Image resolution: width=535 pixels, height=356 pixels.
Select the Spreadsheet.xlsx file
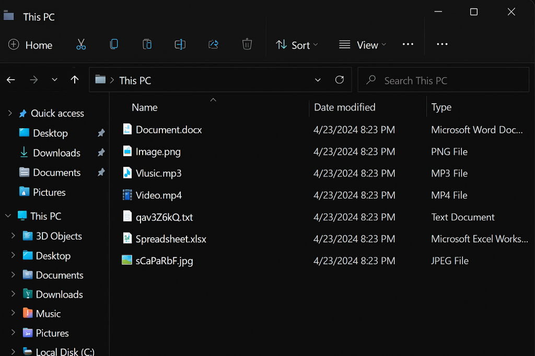pos(171,239)
